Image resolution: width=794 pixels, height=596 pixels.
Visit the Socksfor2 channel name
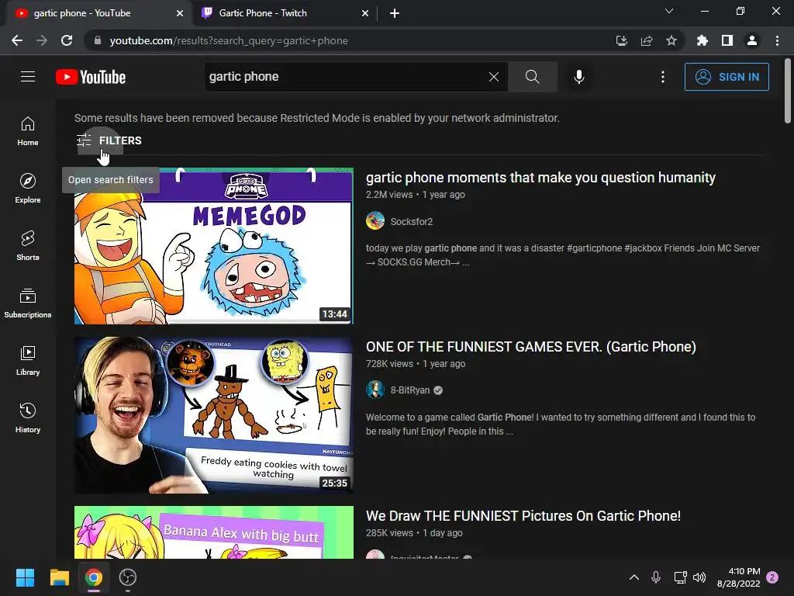click(411, 221)
